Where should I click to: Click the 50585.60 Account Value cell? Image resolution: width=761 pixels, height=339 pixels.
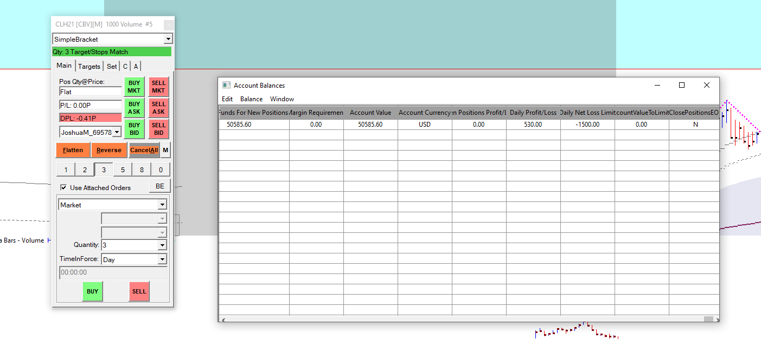coord(370,125)
